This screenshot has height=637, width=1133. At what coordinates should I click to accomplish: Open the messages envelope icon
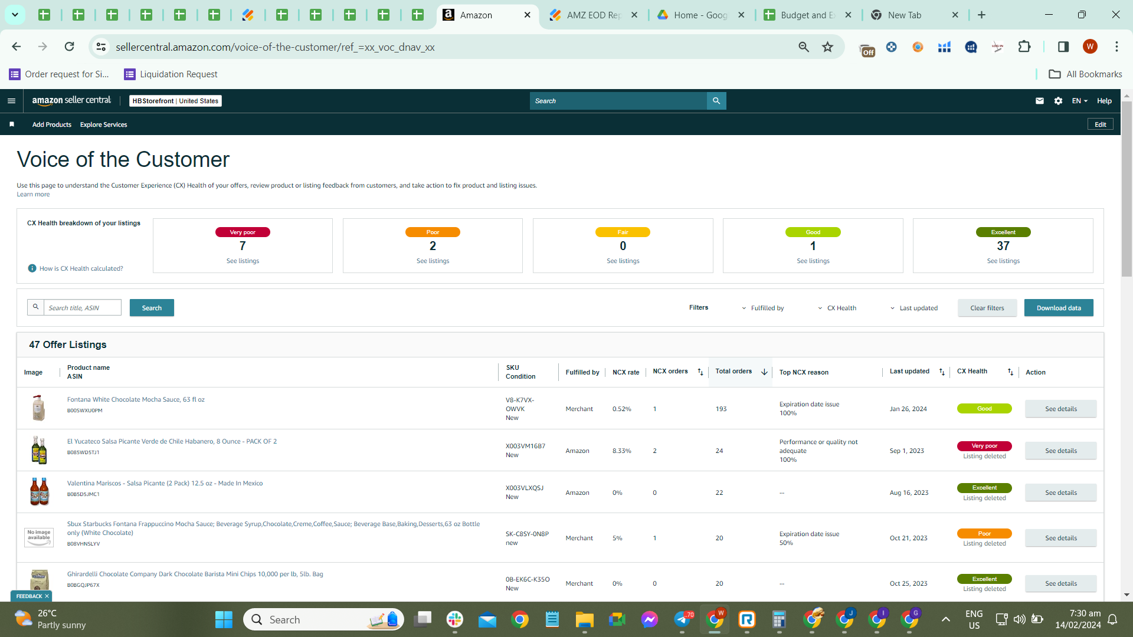pos(1040,101)
